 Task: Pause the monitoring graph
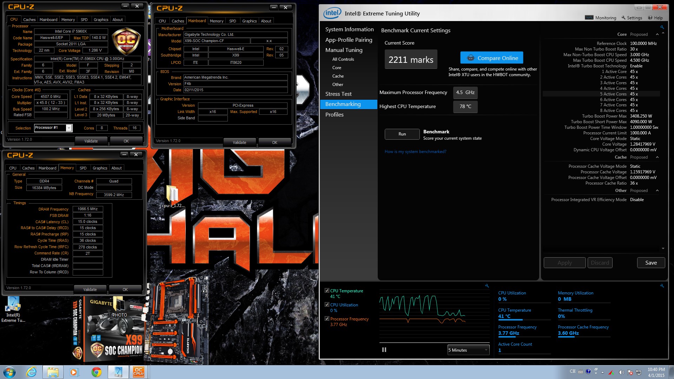(384, 350)
